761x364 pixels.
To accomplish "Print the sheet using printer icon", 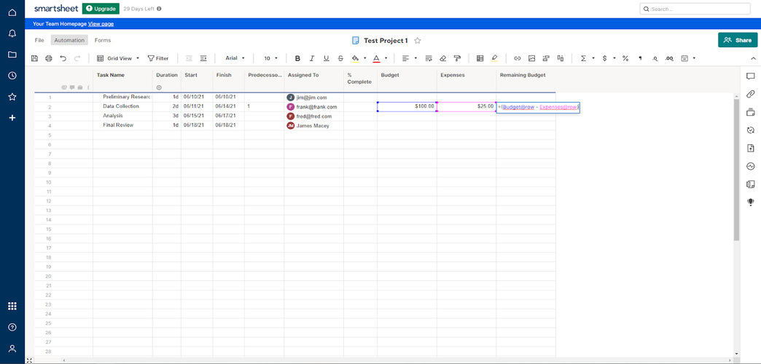I will (x=49, y=58).
